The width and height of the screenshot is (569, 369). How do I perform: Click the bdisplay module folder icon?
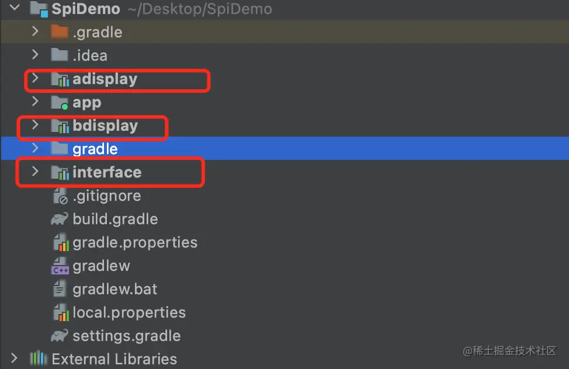(60, 126)
